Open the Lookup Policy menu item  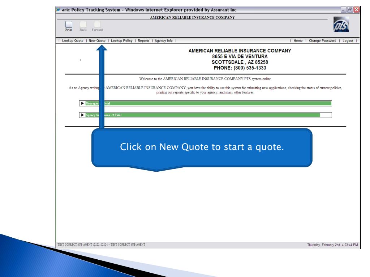point(121,40)
